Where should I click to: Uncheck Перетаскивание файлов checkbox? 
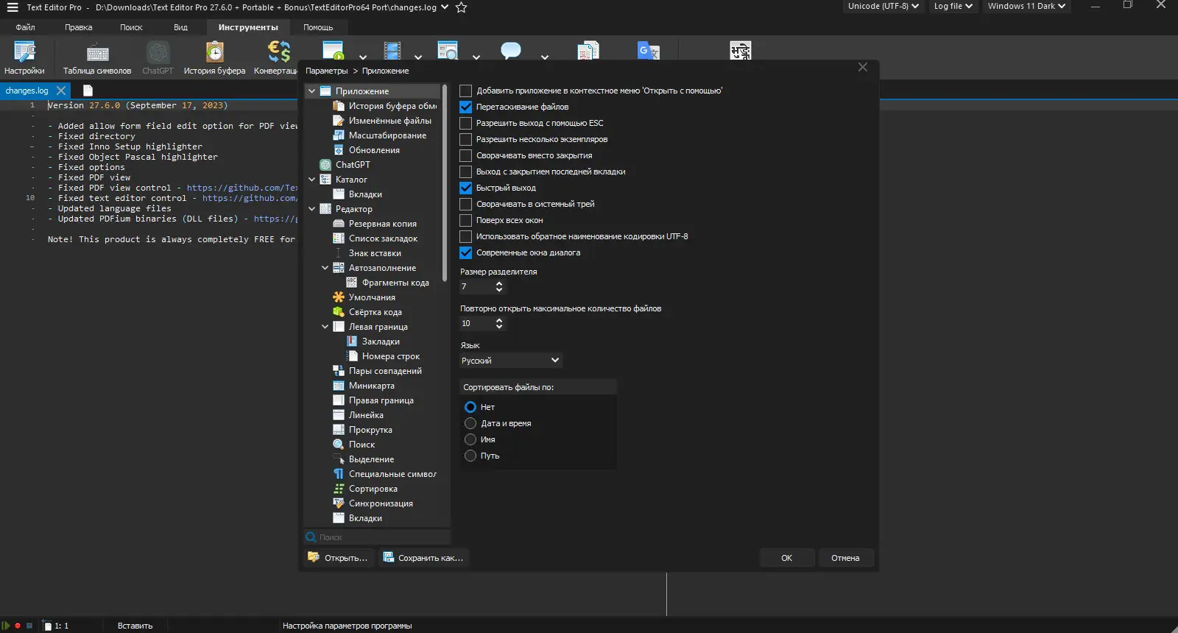pos(466,107)
